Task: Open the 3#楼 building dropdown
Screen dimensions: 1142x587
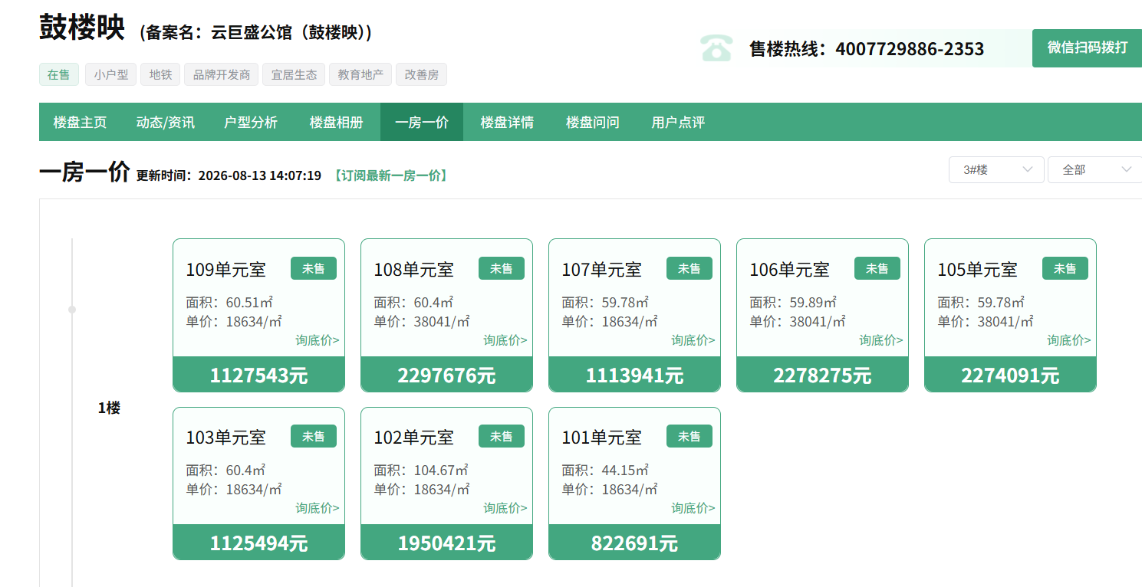Action: (996, 169)
